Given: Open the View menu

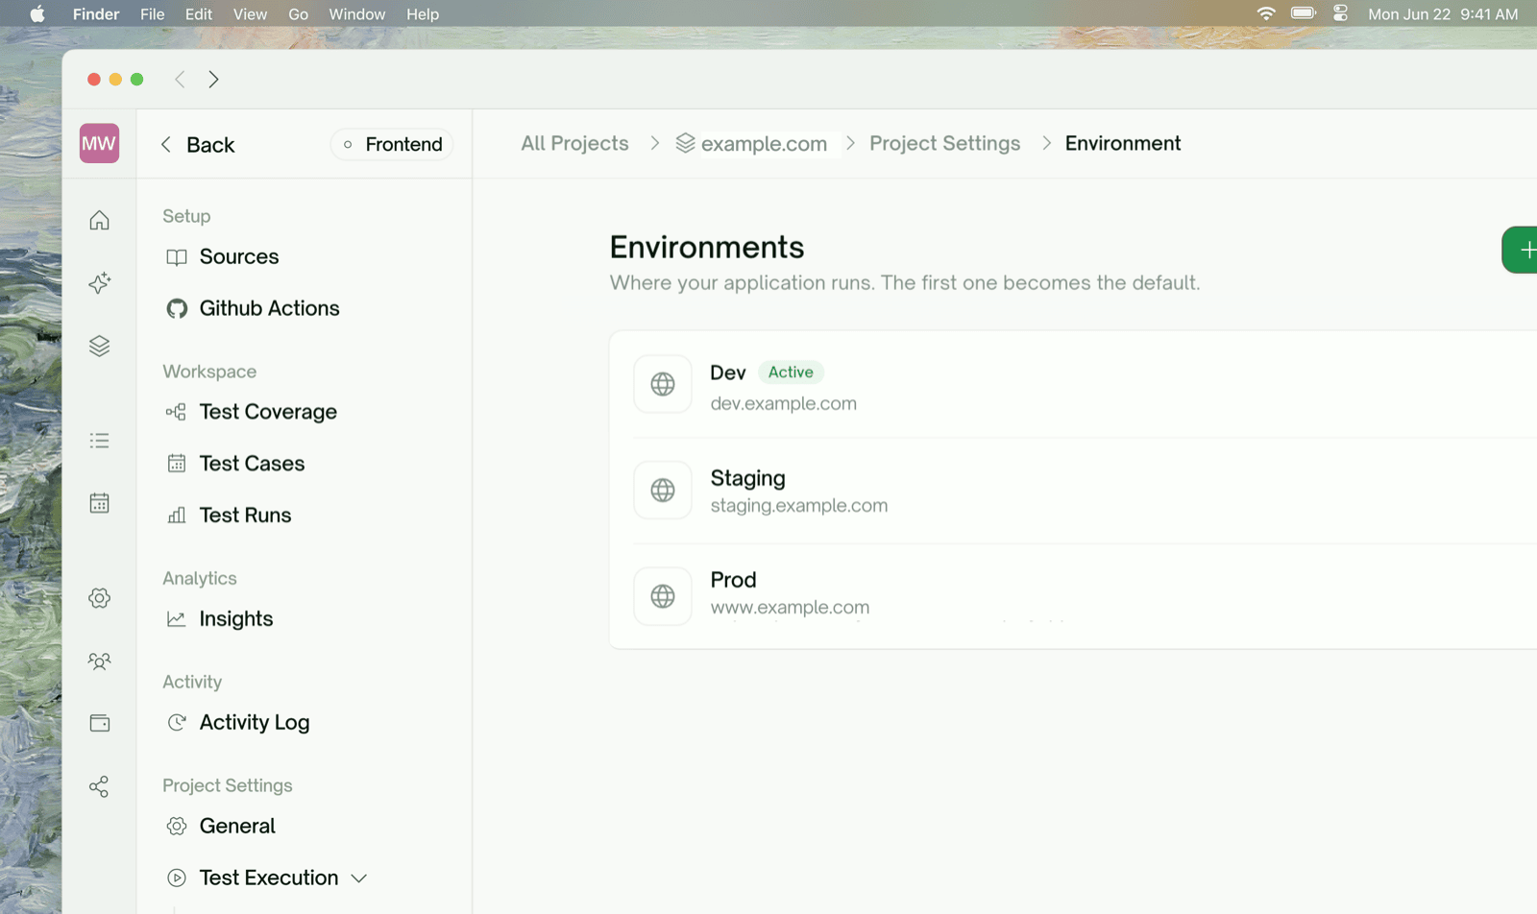Looking at the screenshot, I should (x=250, y=14).
